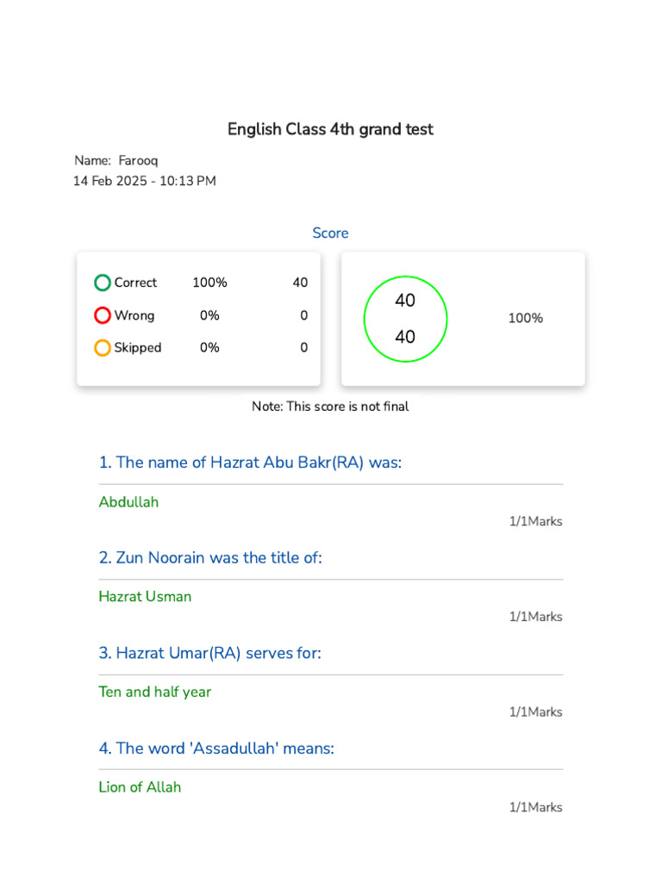Select the answer 'Abdullah'

point(128,502)
